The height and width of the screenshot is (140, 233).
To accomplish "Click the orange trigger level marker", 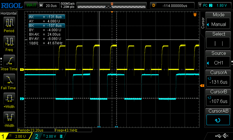I will [202, 85].
